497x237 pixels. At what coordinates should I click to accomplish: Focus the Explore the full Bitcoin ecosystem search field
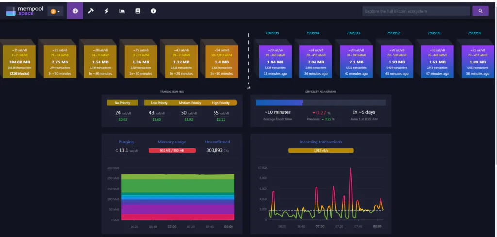[416, 11]
